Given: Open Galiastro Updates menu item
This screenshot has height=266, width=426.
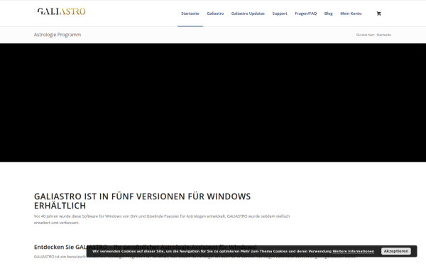Looking at the screenshot, I should tap(248, 13).
